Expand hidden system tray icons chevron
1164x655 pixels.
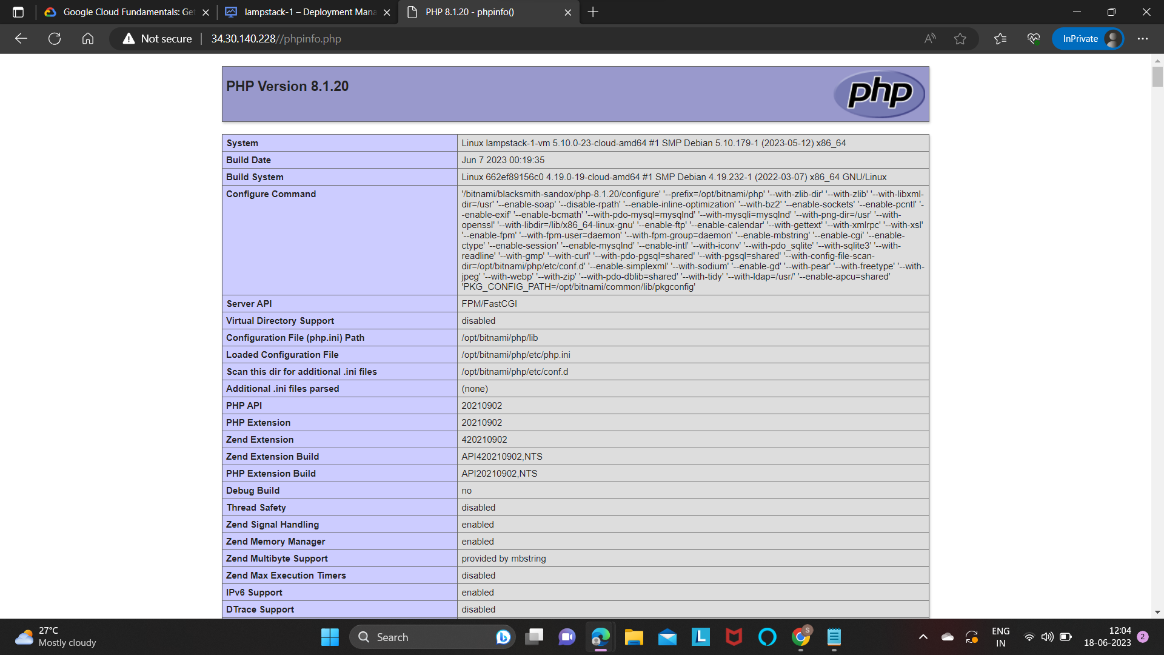[x=923, y=637]
